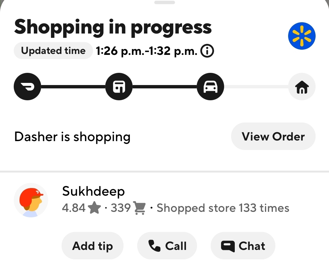Tap the Shopped store 133 times text
Viewport: 329px width, 274px height.
[x=223, y=208]
